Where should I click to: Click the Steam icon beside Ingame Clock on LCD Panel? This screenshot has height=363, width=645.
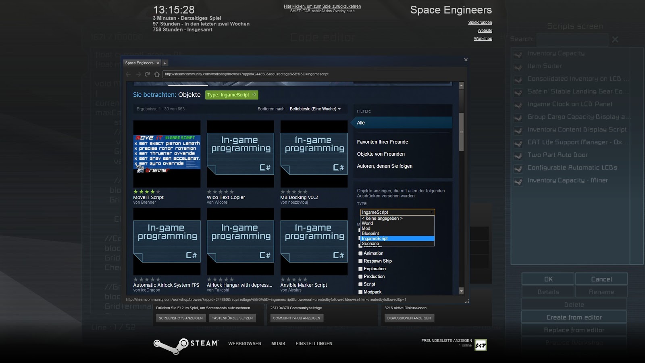coord(518,105)
